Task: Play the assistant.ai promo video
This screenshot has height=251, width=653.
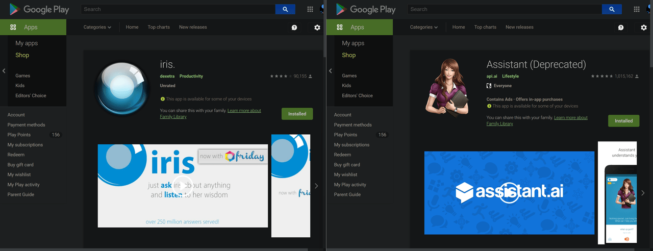Action: pos(509,192)
